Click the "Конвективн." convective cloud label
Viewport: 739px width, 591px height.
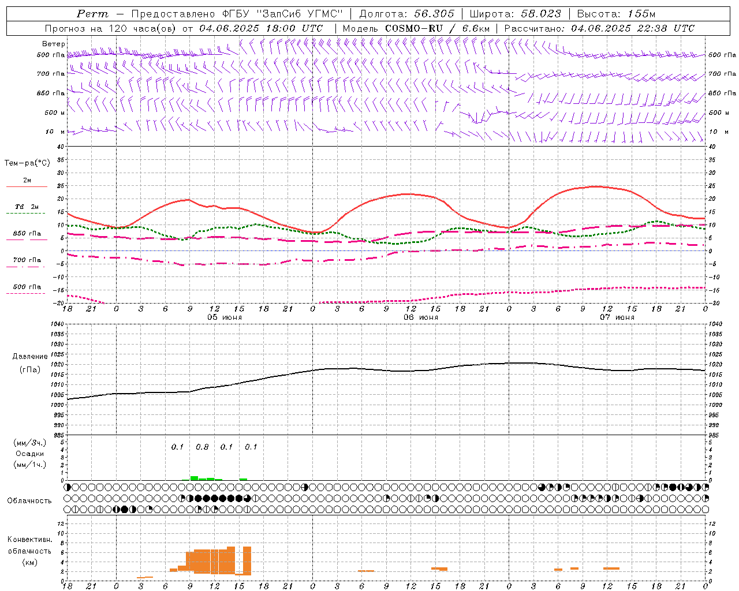29,540
